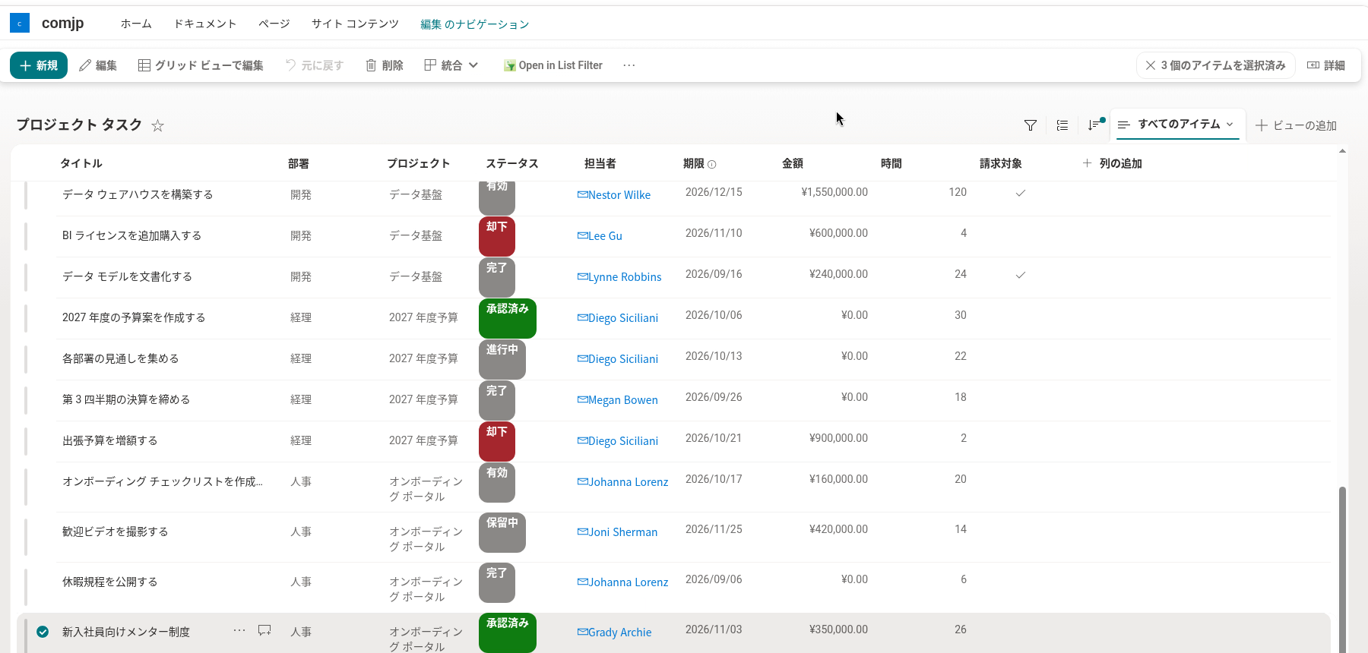The height and width of the screenshot is (653, 1368).
Task: Click red 却下 pill in BI ライセンス row
Action: [x=497, y=236]
